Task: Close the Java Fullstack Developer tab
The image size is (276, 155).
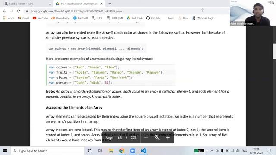Action: [101, 4]
